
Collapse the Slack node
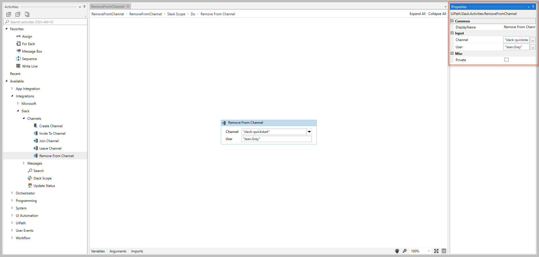18,111
